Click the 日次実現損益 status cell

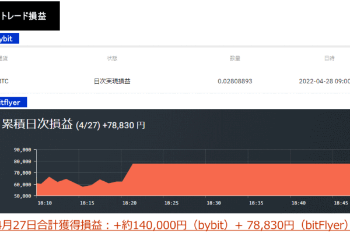click(112, 81)
